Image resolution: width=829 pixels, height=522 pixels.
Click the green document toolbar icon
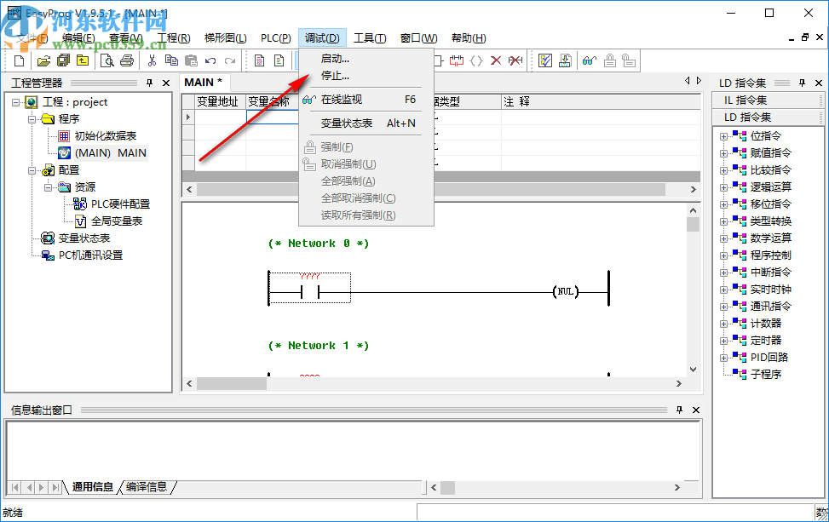[279, 60]
